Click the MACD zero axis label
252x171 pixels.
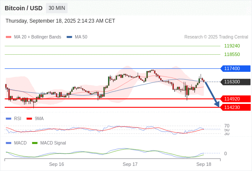(x=226, y=153)
